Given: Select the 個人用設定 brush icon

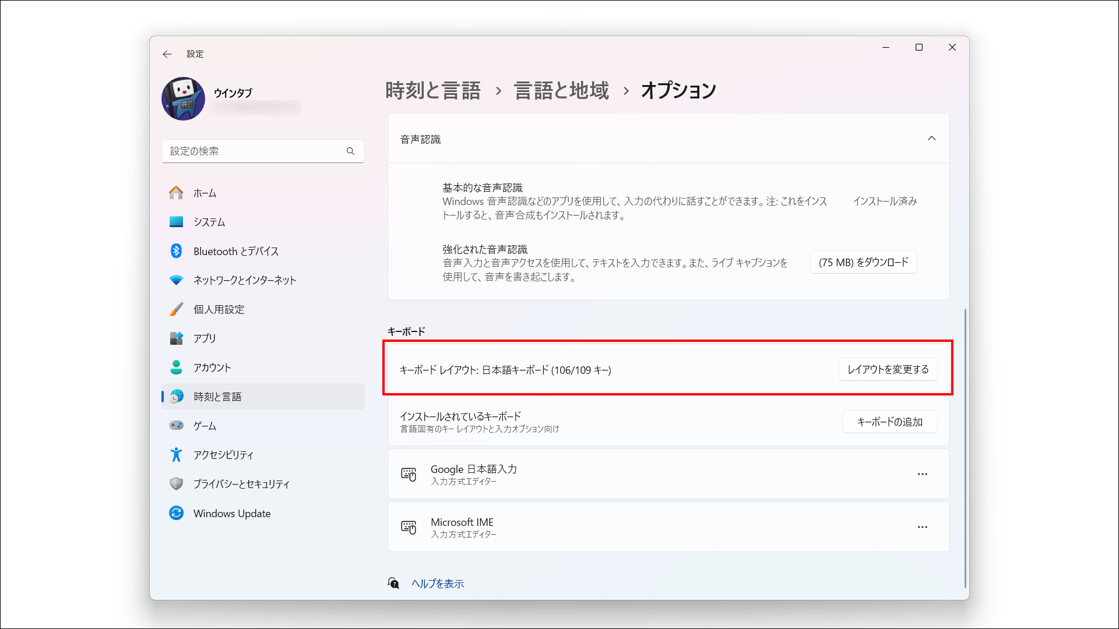Looking at the screenshot, I should [176, 309].
